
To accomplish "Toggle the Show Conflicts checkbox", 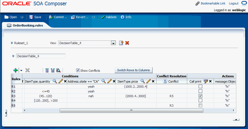I will (x=78, y=70).
